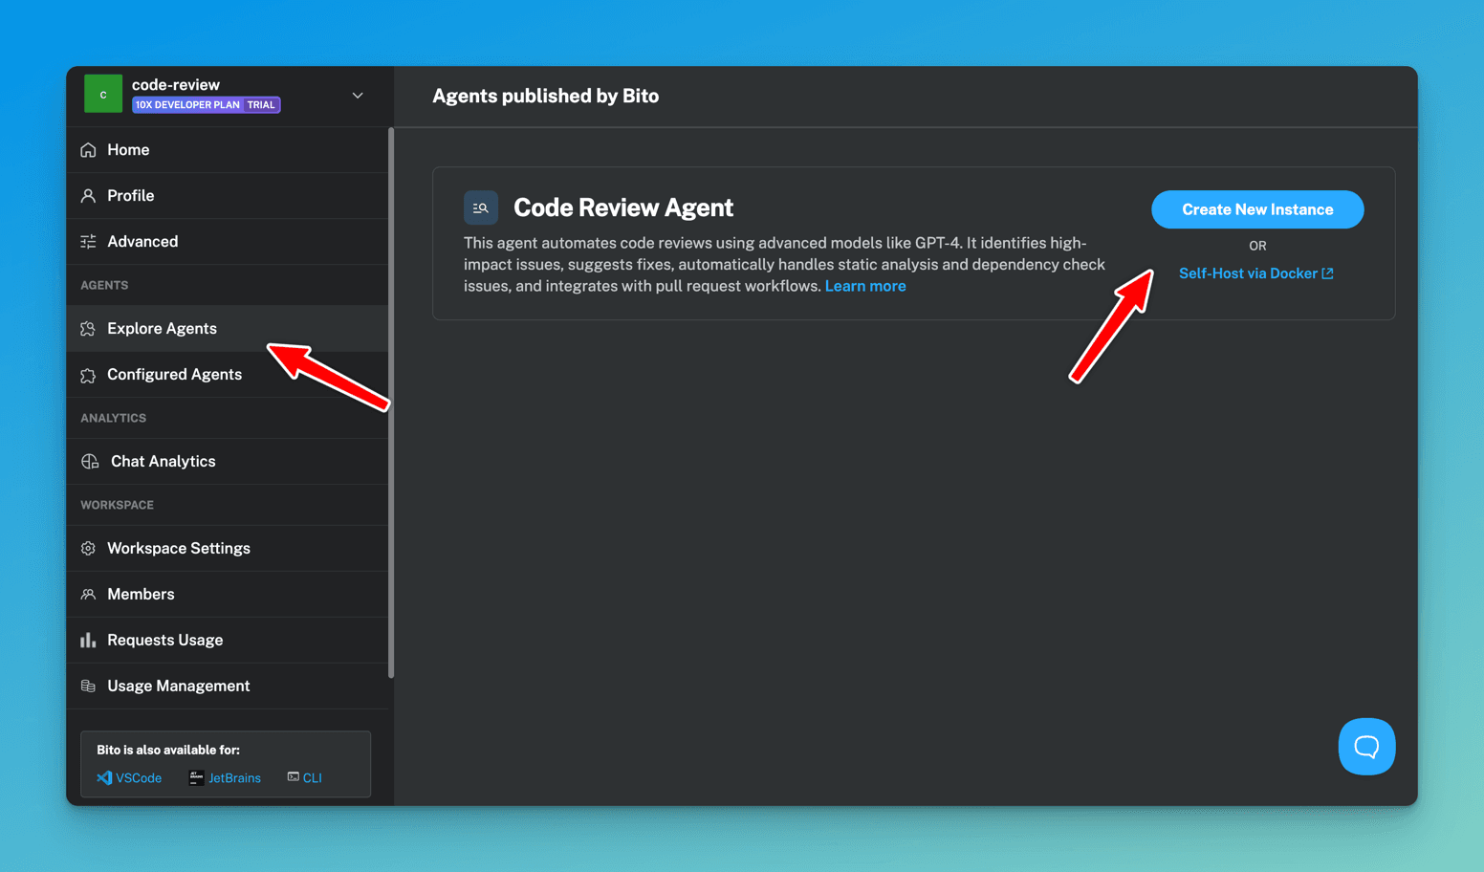The width and height of the screenshot is (1484, 872).
Task: Click the CLI terminal icon
Action: pyautogui.click(x=294, y=777)
